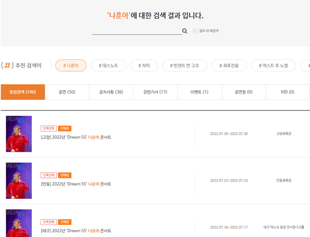The image size is (310, 237).
Task: Switch to the 이벤트 (1) tab
Action: 199,92
